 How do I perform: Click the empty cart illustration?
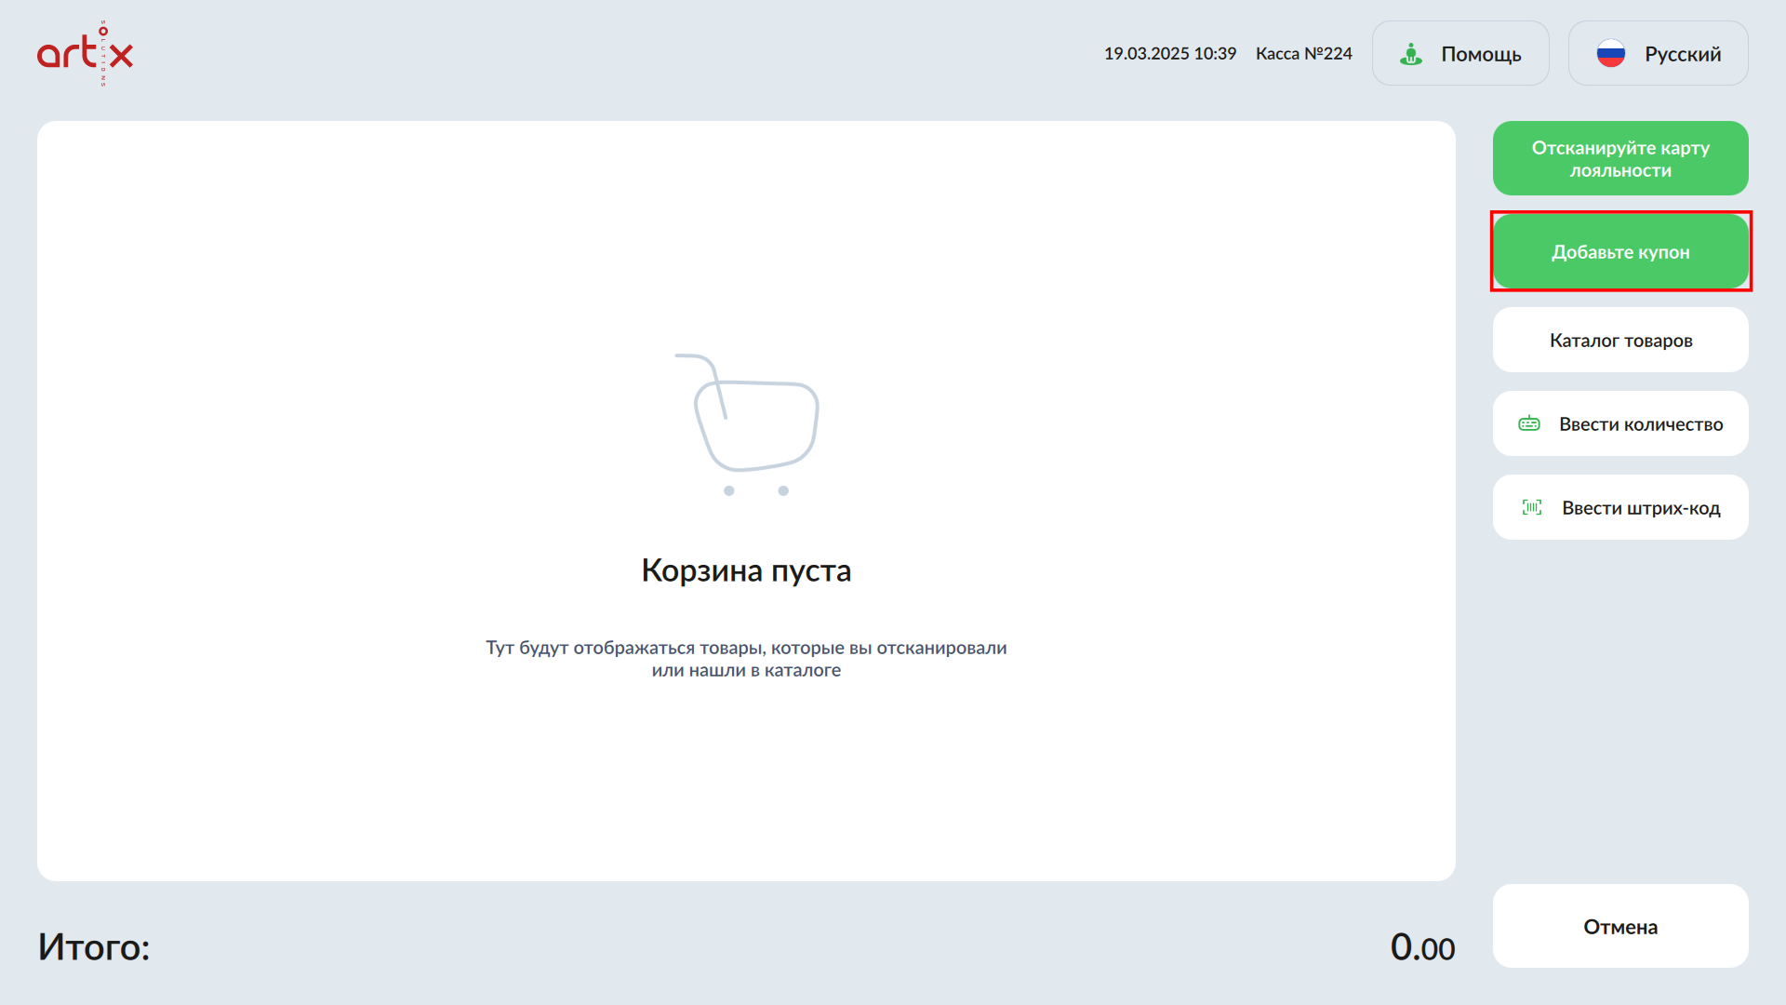[x=746, y=424]
